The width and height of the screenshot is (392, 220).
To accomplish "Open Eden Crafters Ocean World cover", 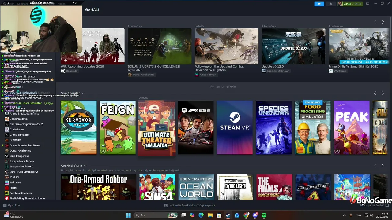I will 196,187.
